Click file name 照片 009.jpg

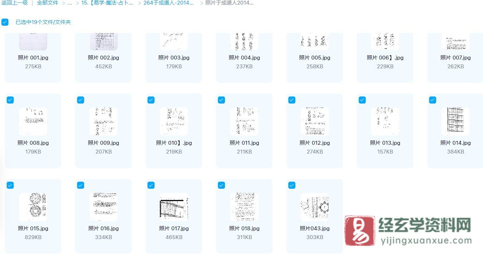click(x=103, y=143)
